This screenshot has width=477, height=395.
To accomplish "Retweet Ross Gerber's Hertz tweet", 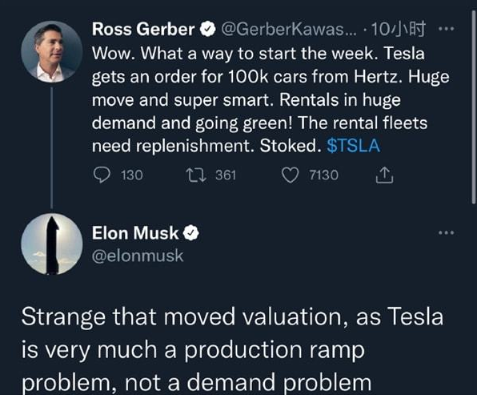I will point(196,175).
